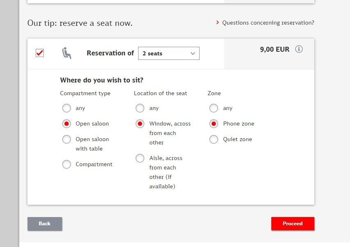The height and width of the screenshot is (247, 350).
Task: Choose Open saloon with table option
Action: click(66, 139)
